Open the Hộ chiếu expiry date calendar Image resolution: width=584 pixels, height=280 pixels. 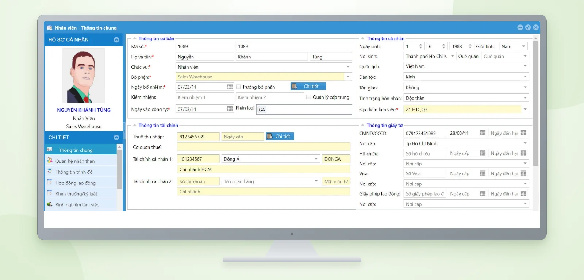click(x=523, y=153)
